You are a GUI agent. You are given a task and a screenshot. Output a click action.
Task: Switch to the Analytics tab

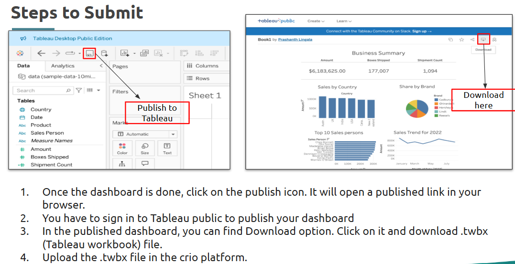tap(63, 65)
